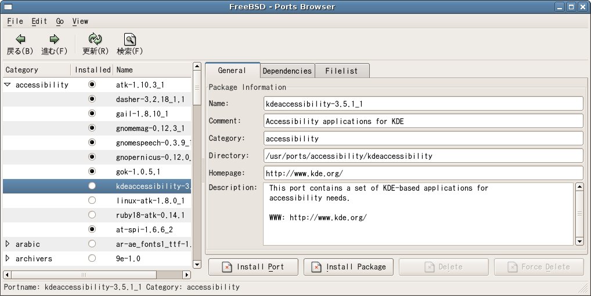591x296 pixels.
Task: Sort by the Category column header
Action: [37, 70]
